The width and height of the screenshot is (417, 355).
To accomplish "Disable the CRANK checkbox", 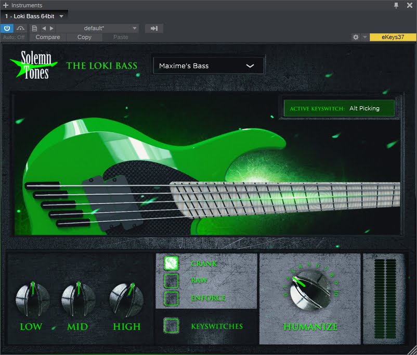I will point(171,263).
